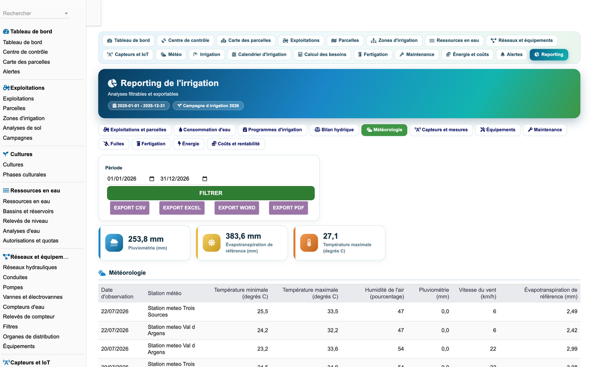Click the calendar icon of end date 31/12/2026
Image resolution: width=593 pixels, height=367 pixels.
pos(205,179)
